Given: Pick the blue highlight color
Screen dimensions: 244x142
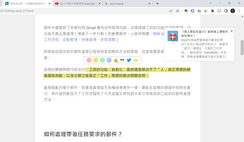Looking at the screenshot, I should coord(109,60).
